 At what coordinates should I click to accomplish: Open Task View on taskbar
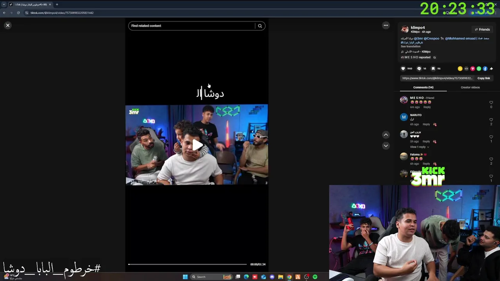(237, 277)
